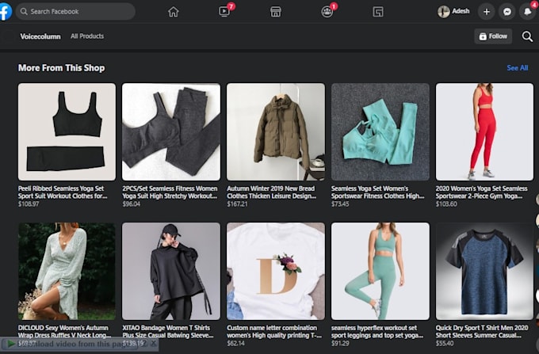This screenshot has height=354, width=539.
Task: Open Peeli Ribbed Seamless Yoga Set thumbnail
Action: [x=67, y=131]
